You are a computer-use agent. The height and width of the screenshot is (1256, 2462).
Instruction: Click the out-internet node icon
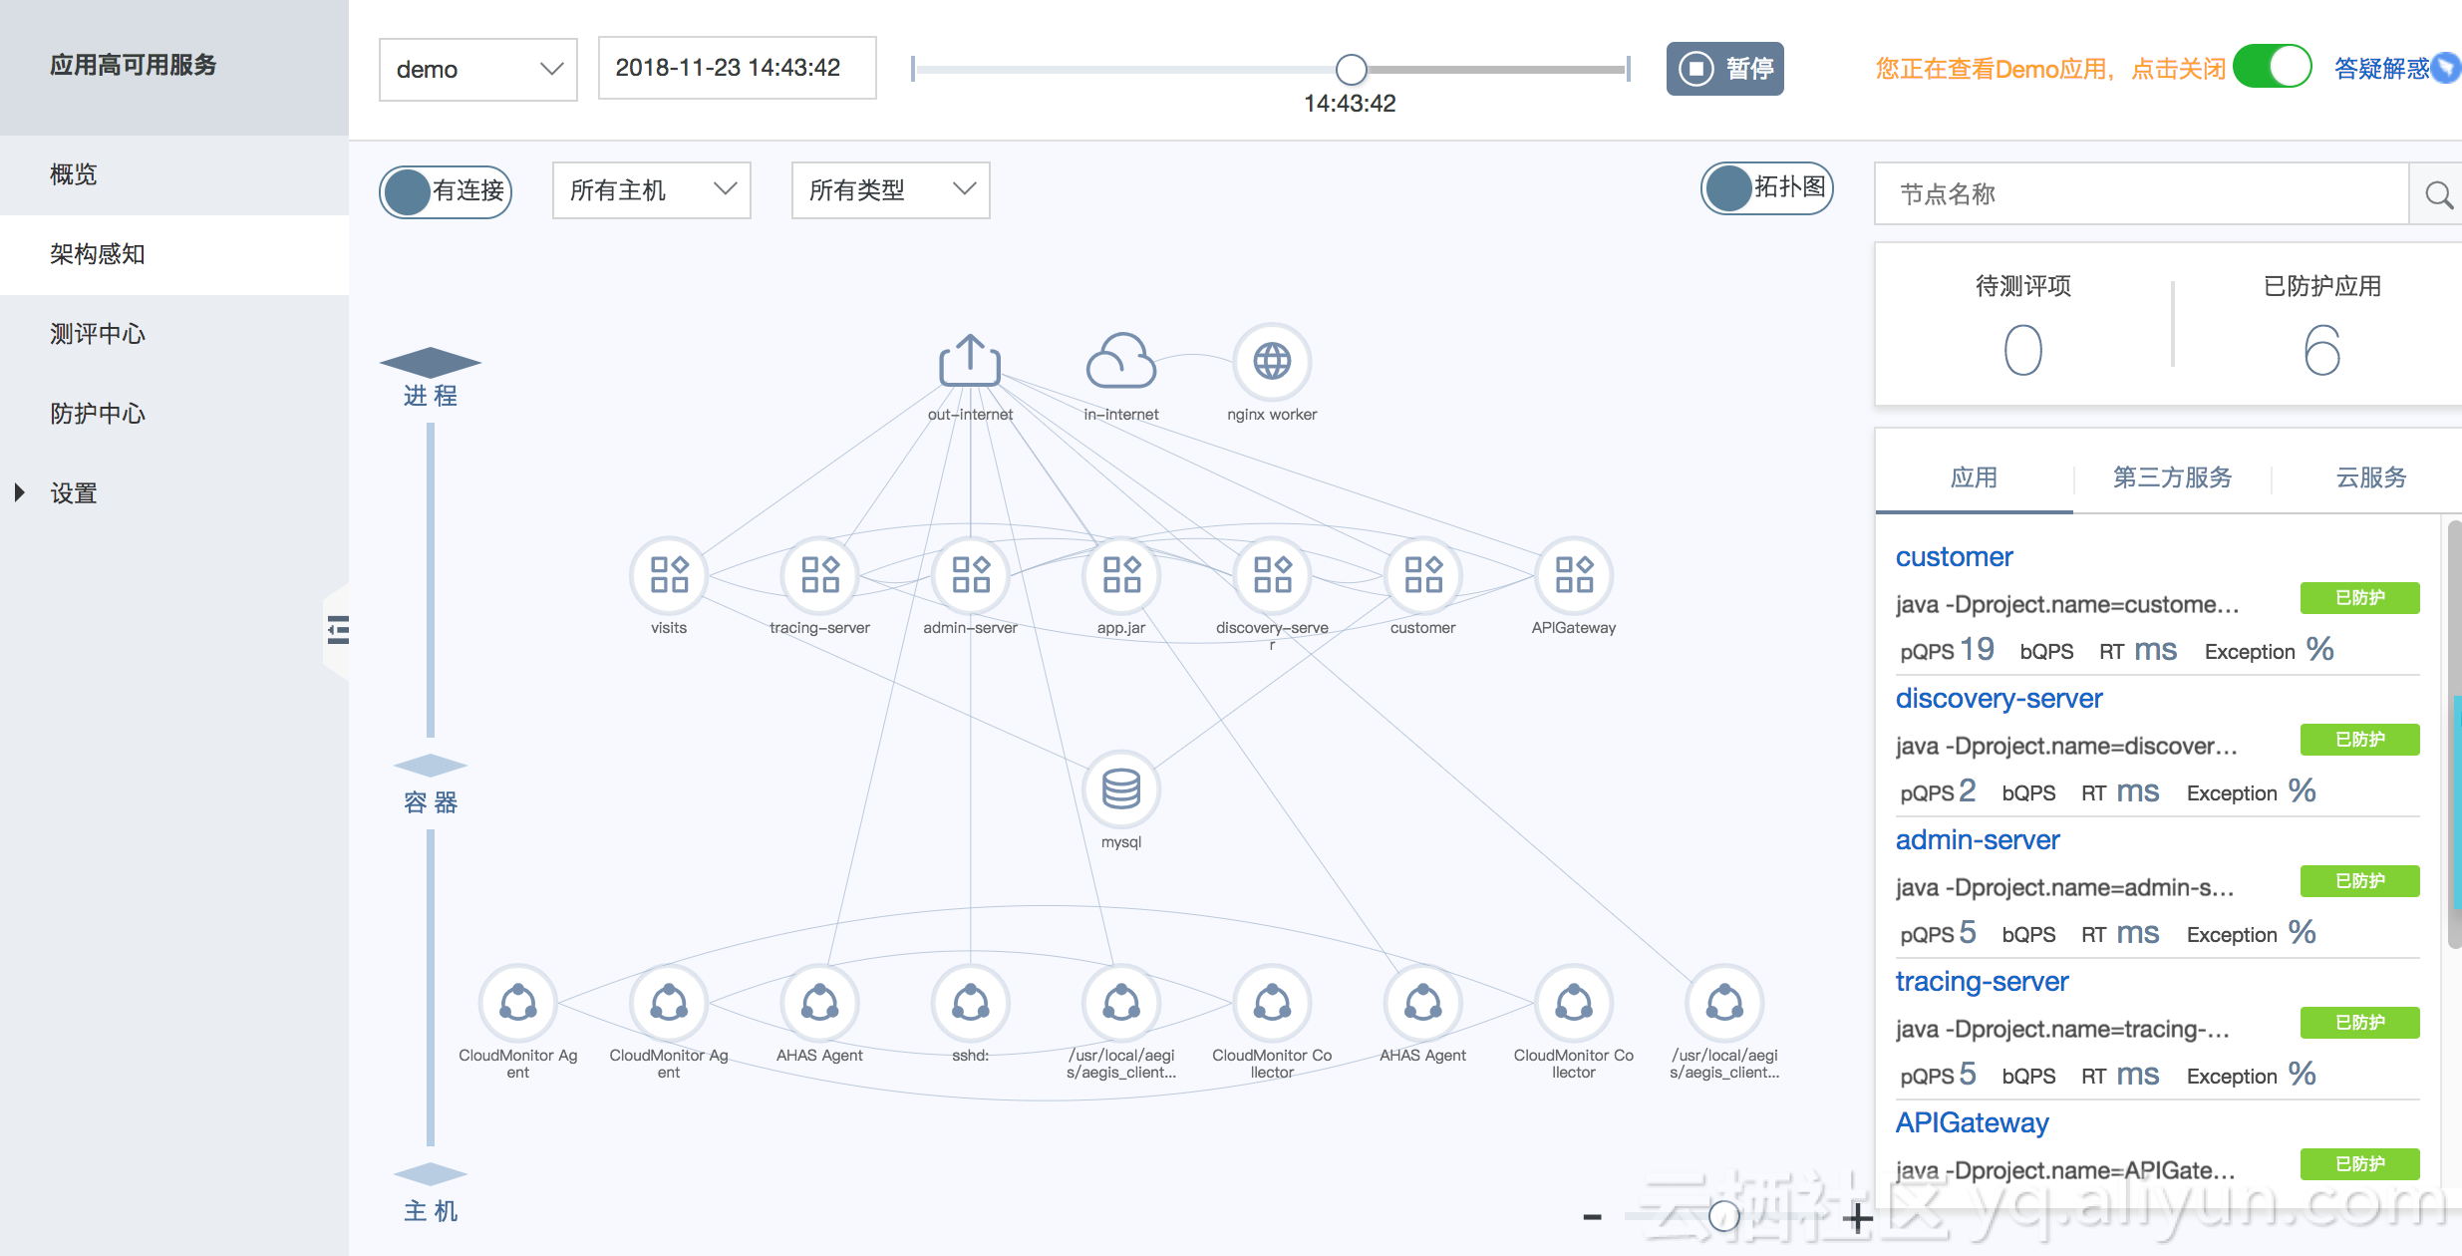click(969, 361)
